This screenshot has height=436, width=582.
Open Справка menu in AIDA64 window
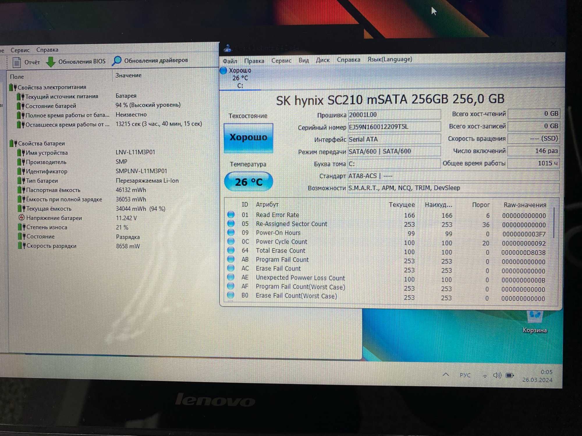47,50
